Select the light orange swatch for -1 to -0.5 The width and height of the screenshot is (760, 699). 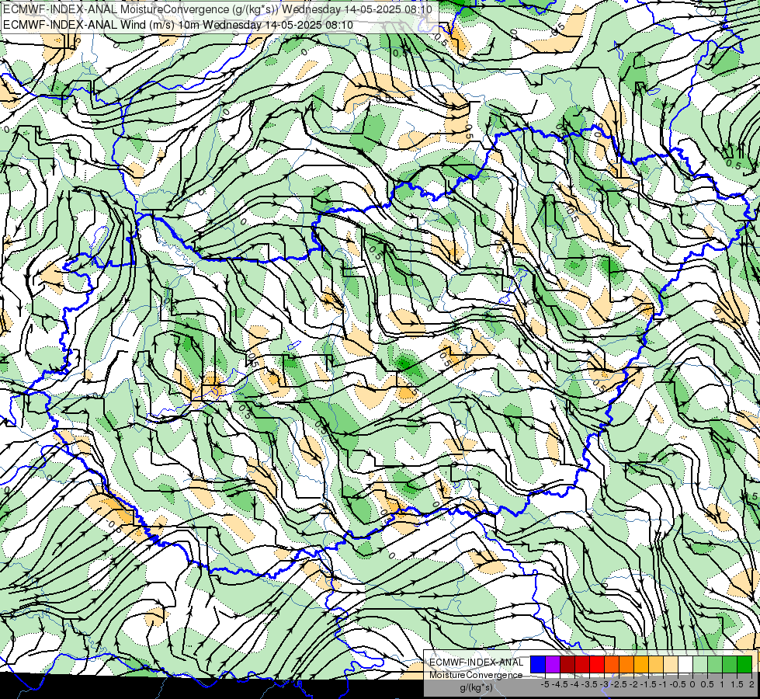656,665
